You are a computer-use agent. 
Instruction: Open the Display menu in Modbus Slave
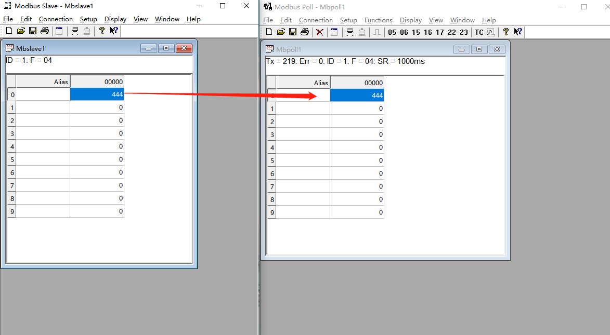(x=115, y=19)
